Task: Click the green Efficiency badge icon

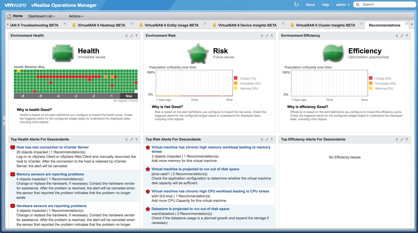Action: point(333,53)
